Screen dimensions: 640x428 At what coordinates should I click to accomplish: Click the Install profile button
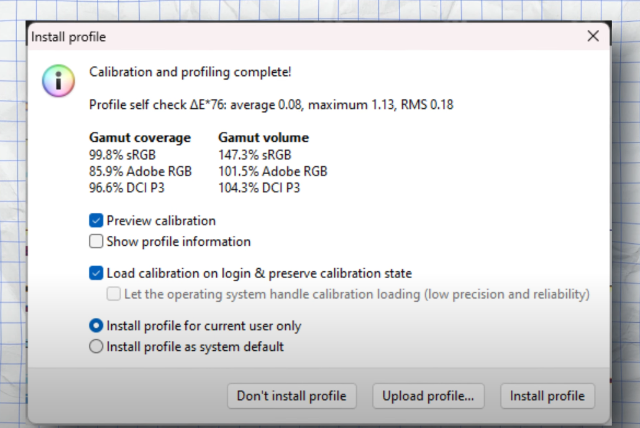click(547, 396)
